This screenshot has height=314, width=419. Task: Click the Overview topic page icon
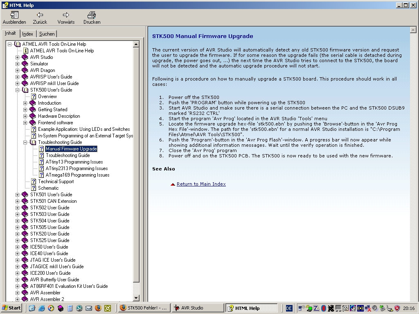[34, 96]
